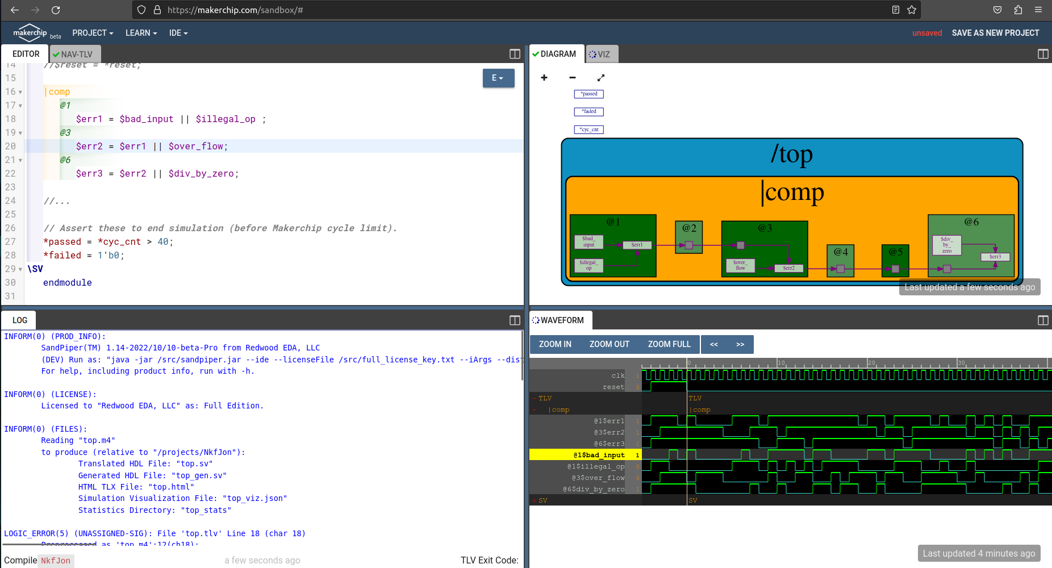The width and height of the screenshot is (1052, 568).
Task: Click the ZOOM FULL waveform button
Action: [669, 344]
